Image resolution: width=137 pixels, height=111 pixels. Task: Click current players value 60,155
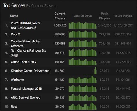coord(60,62)
